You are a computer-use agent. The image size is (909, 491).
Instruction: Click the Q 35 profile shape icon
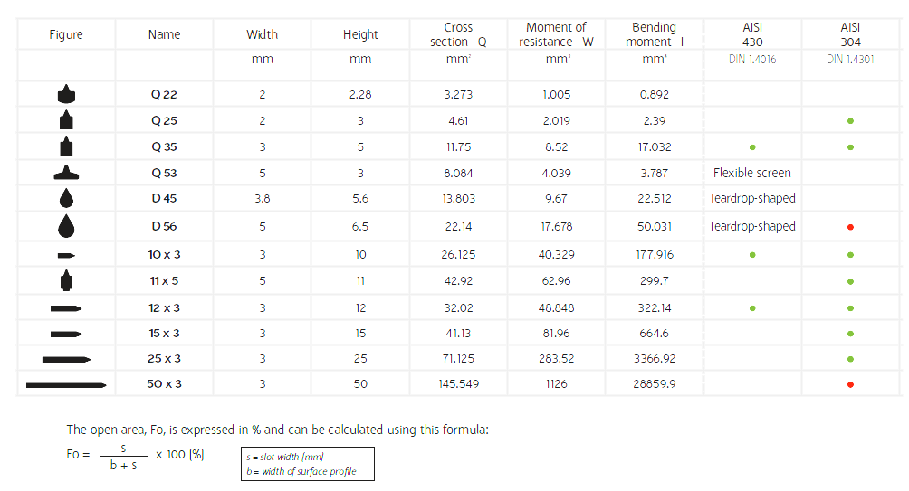65,146
